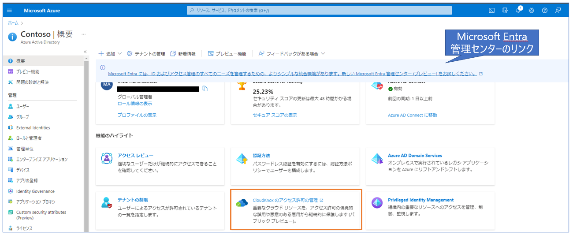Copy the redacted account name with copy icon

(205, 89)
